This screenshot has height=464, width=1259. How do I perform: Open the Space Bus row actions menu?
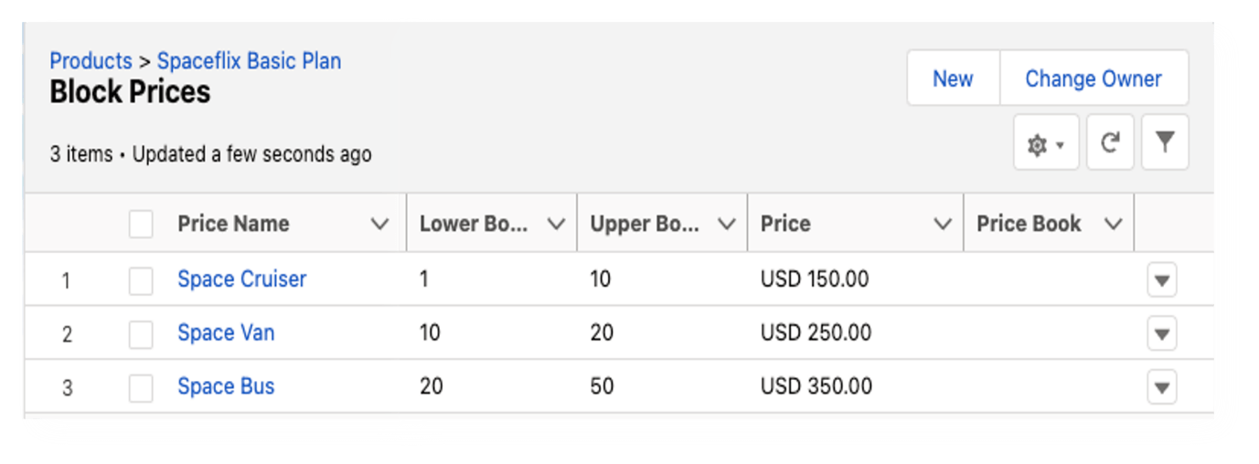[x=1161, y=387]
